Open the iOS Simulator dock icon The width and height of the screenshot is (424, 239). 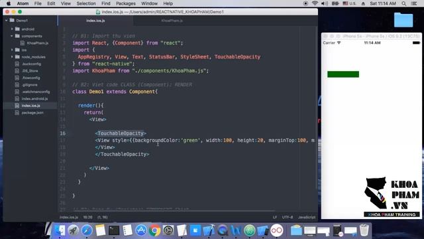click(x=263, y=230)
